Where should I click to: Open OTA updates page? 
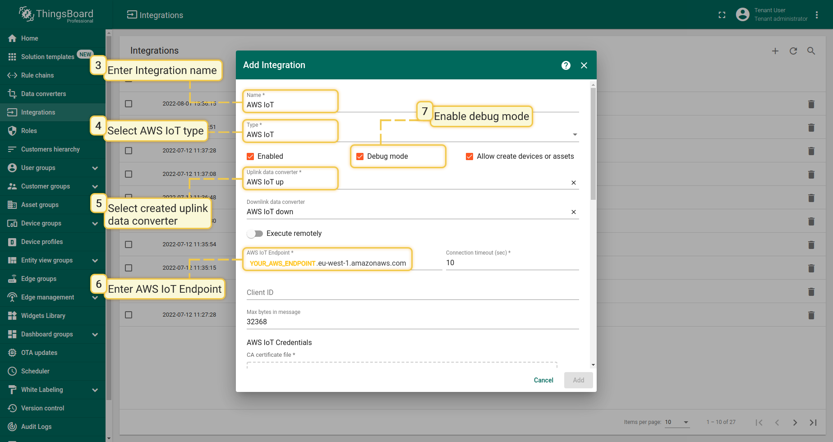53,353
